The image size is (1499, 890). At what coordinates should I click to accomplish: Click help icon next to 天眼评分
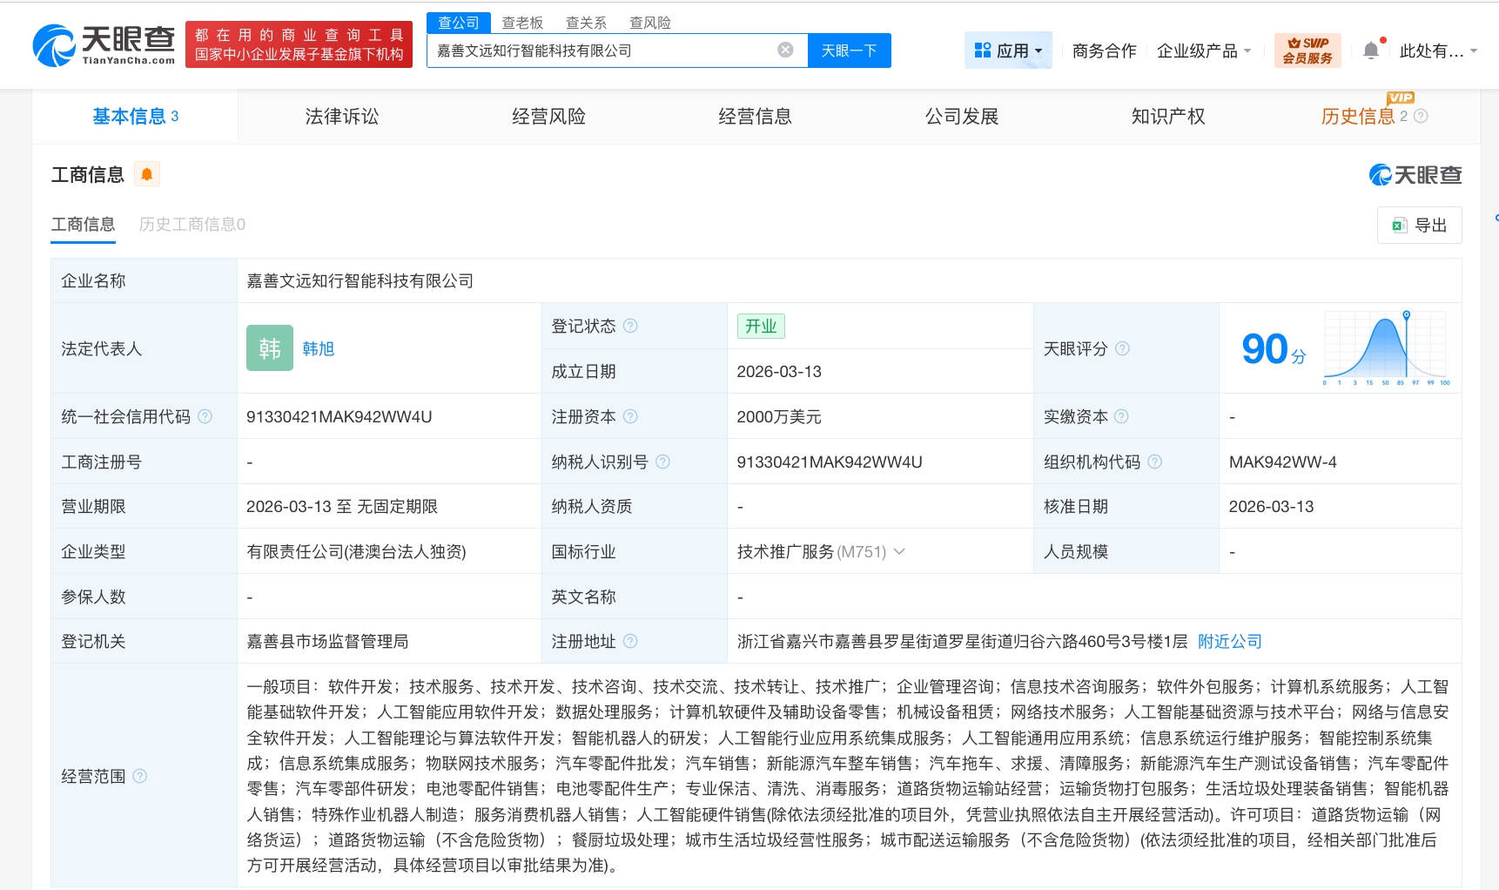coord(1122,348)
